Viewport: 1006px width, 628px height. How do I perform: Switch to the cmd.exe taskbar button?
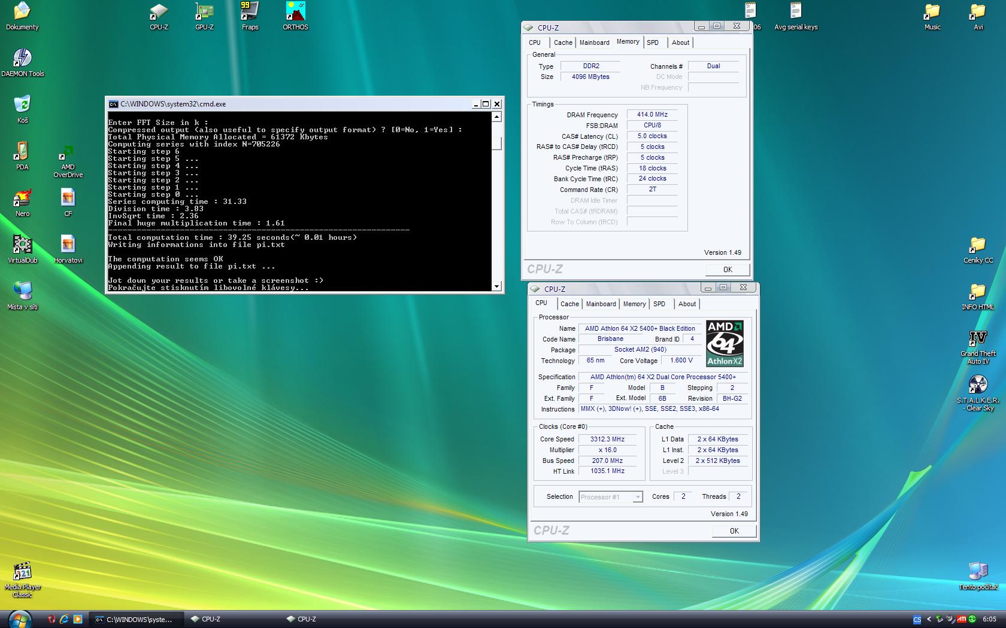click(138, 619)
